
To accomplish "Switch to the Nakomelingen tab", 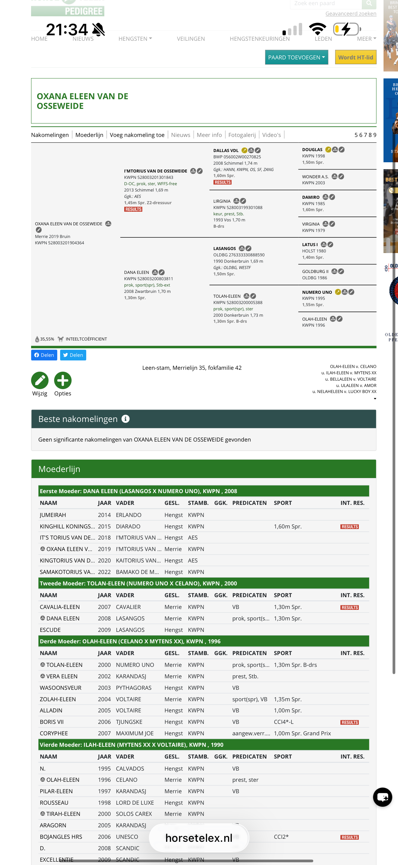I will point(50,135).
